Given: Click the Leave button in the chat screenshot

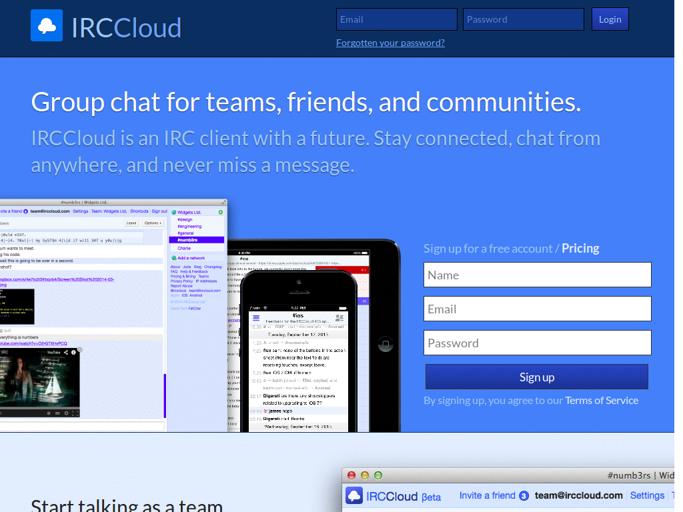Looking at the screenshot, I should (x=131, y=223).
